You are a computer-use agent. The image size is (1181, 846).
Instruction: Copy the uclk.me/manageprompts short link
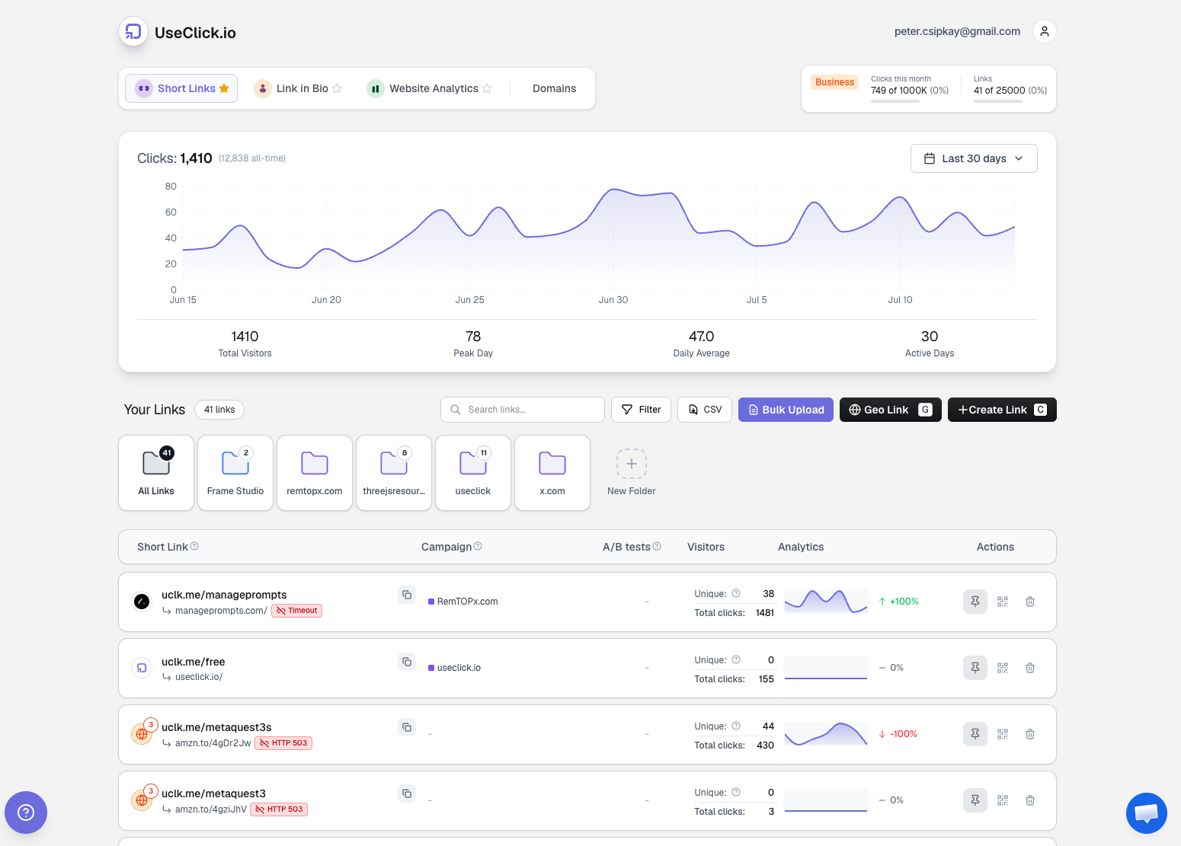tap(407, 595)
